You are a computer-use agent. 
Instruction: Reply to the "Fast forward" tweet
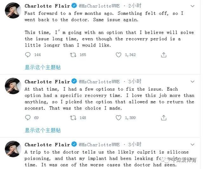coord(28,55)
